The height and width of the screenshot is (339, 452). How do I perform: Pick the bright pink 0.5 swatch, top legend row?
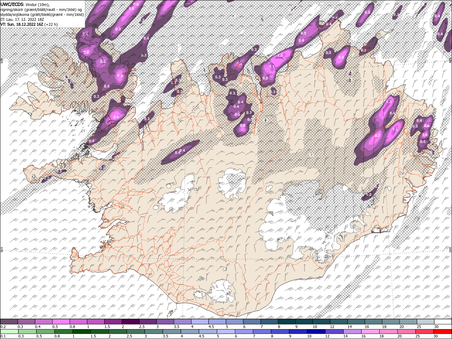pyautogui.click(x=61, y=322)
